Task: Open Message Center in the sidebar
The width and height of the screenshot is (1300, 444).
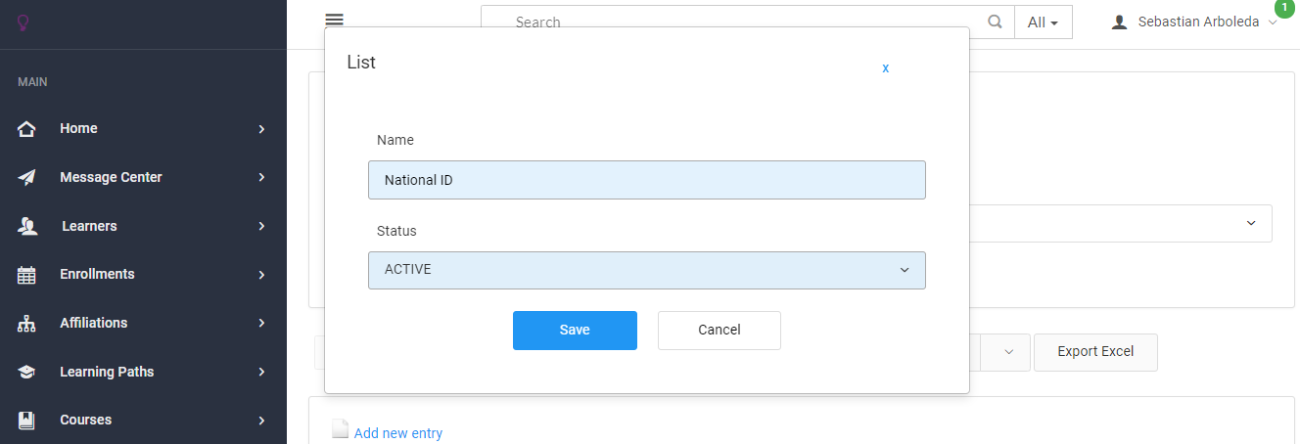Action: (111, 178)
